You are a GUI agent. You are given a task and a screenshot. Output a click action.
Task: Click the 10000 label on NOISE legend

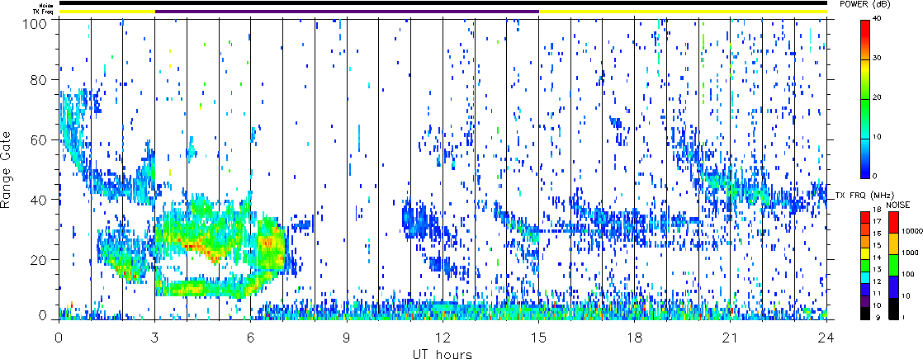(911, 231)
